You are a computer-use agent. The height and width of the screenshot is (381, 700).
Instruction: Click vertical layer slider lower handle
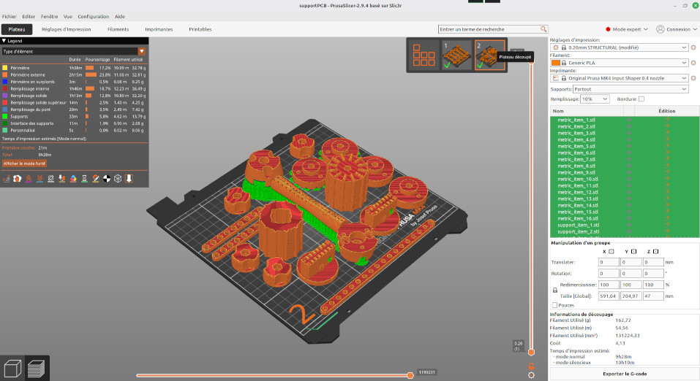531,352
